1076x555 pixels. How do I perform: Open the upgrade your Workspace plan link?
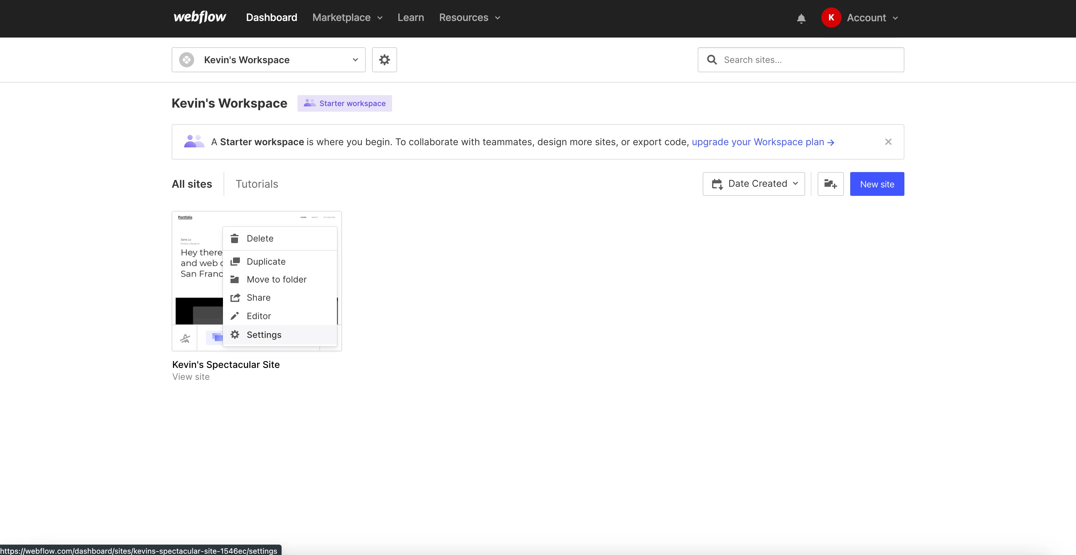pos(757,142)
